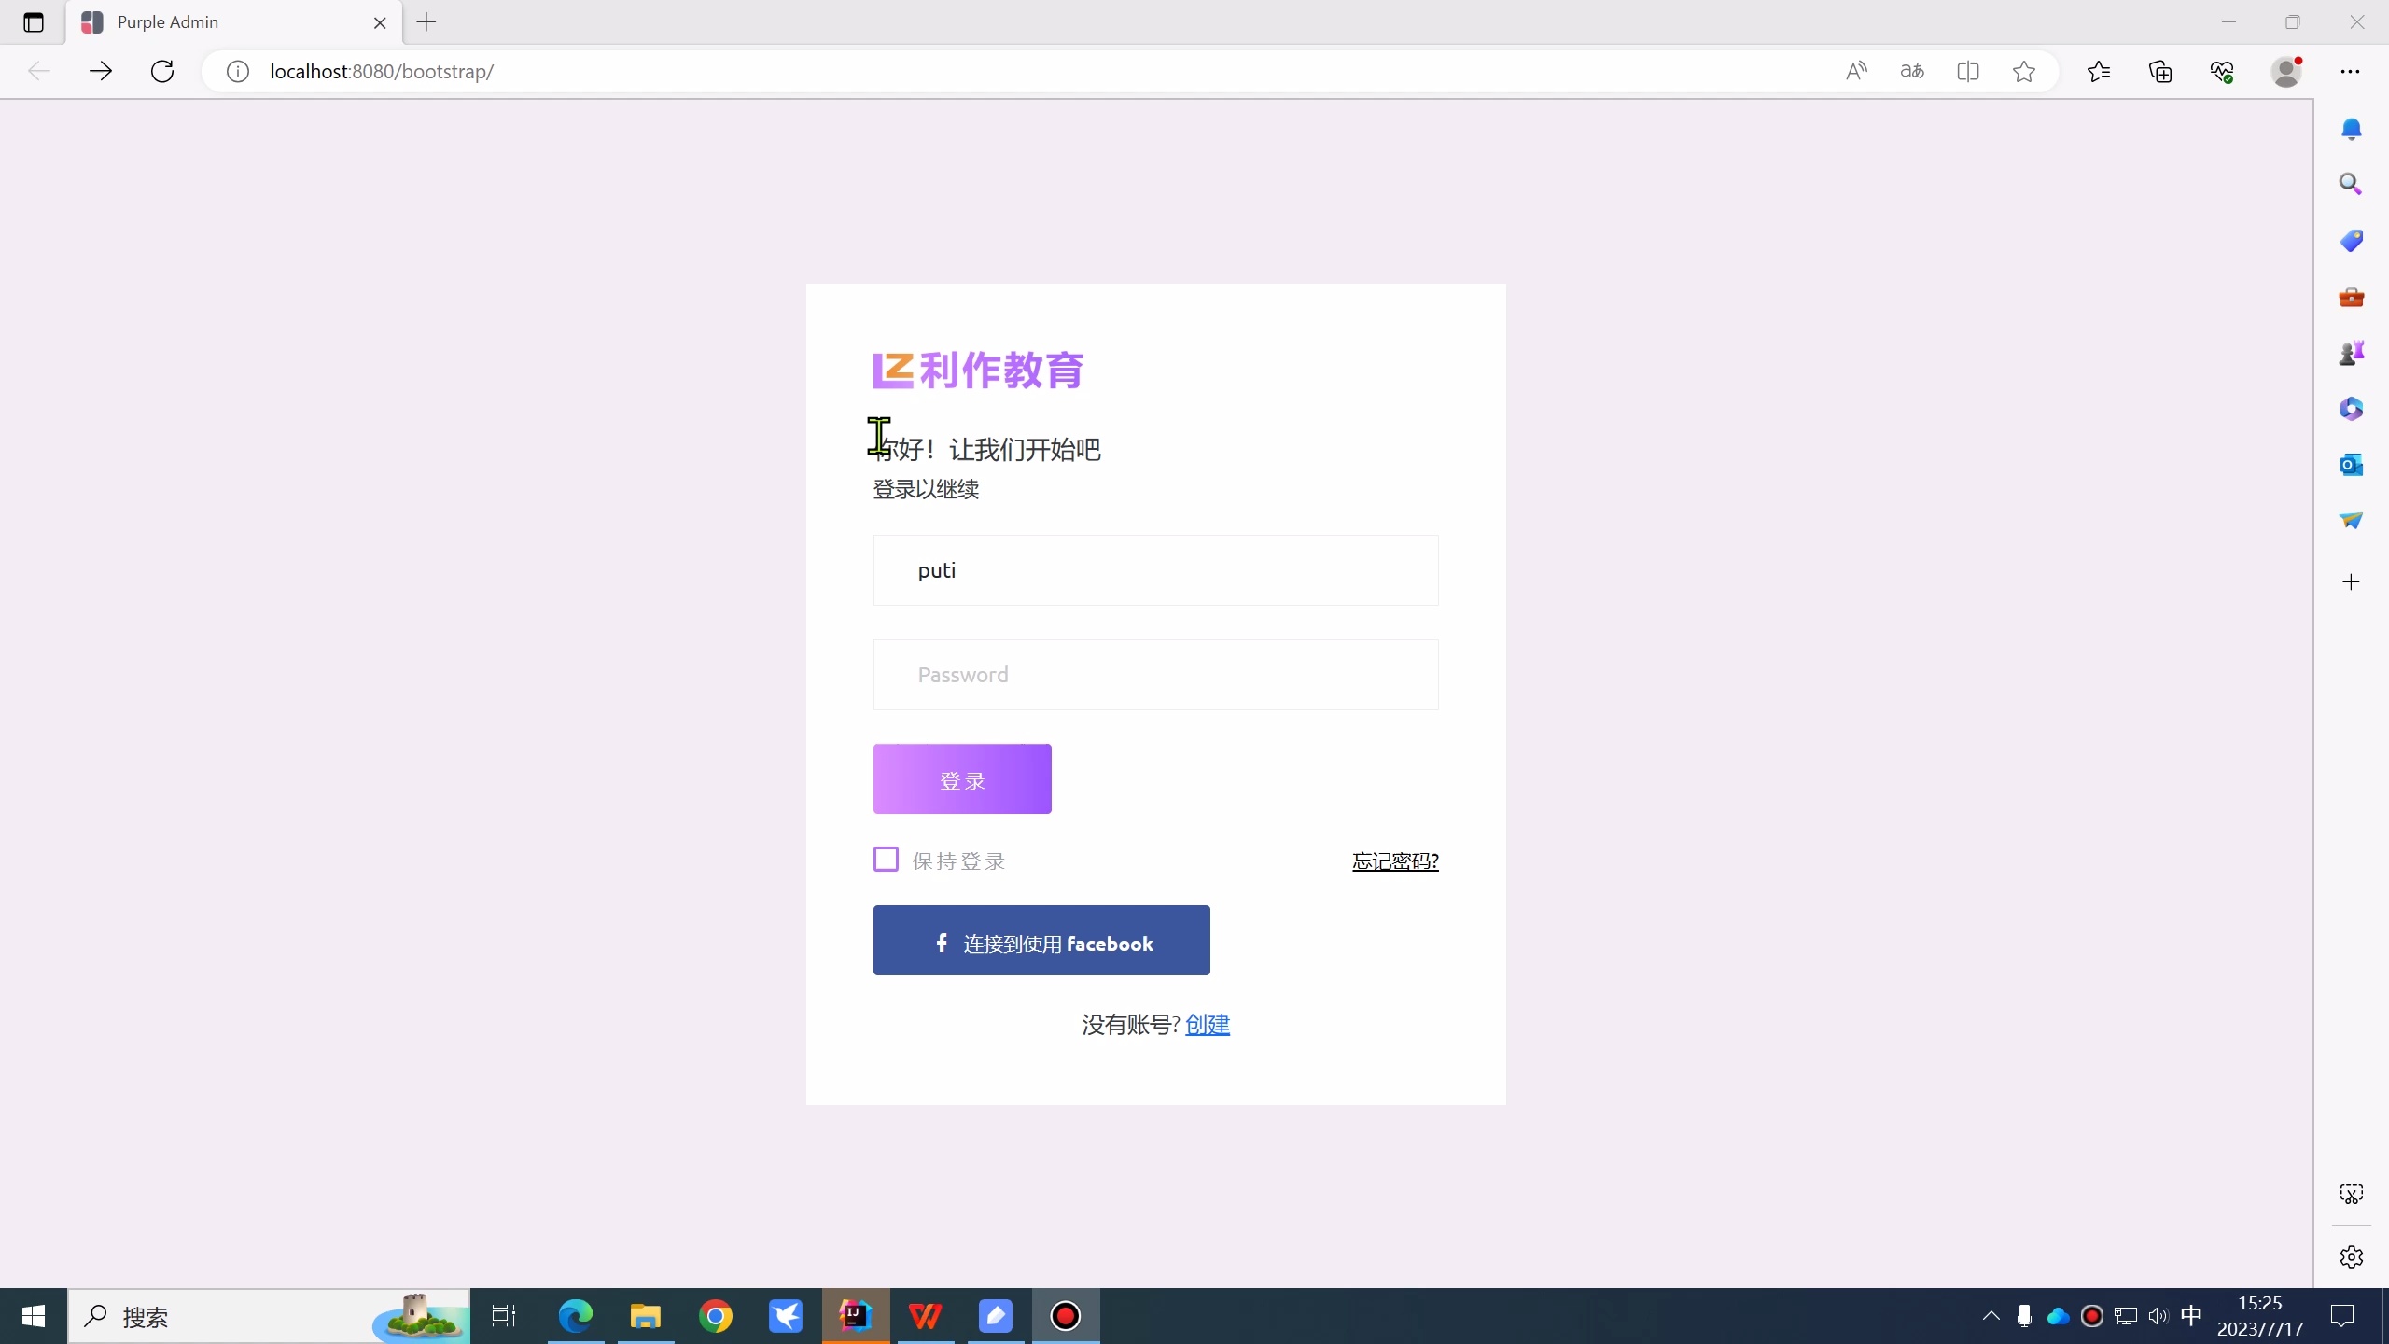This screenshot has height=1344, width=2389.
Task: Open the Outlook sidebar panel
Action: 2351,464
